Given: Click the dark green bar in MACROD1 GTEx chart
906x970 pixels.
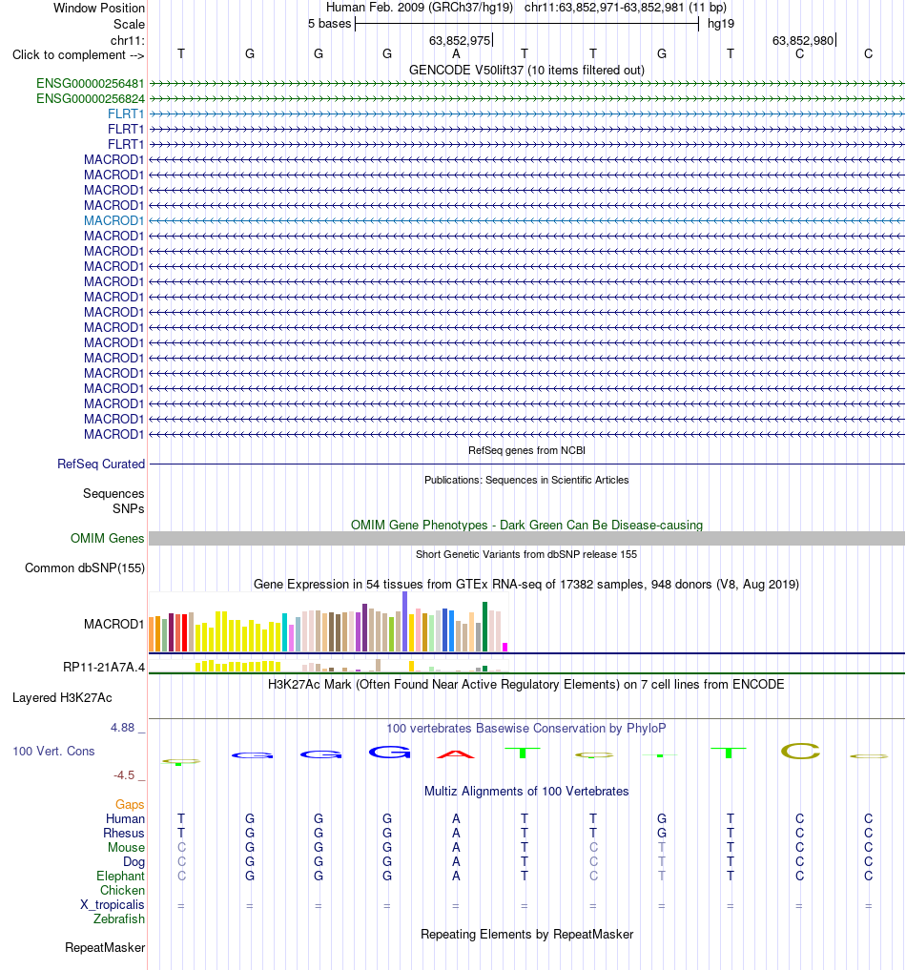Looking at the screenshot, I should coord(485,627).
